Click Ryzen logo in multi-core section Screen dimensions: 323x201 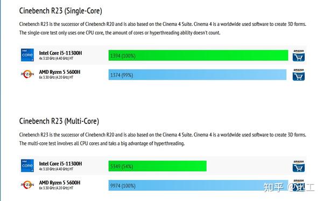click(27, 185)
